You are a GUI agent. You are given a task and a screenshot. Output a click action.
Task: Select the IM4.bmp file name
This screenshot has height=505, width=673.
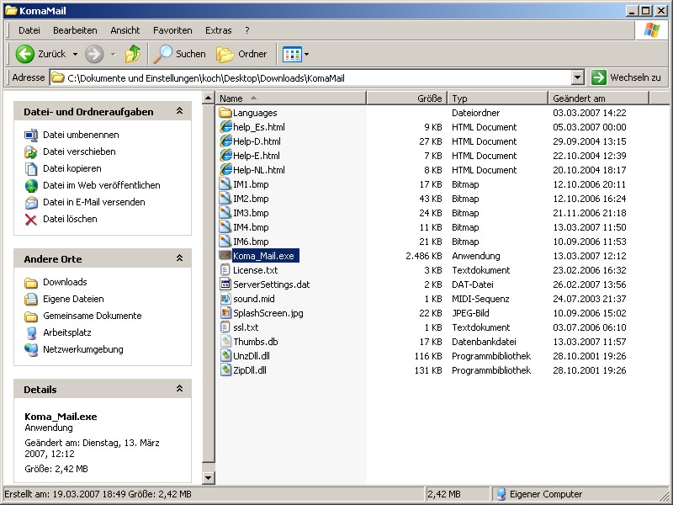pos(251,227)
